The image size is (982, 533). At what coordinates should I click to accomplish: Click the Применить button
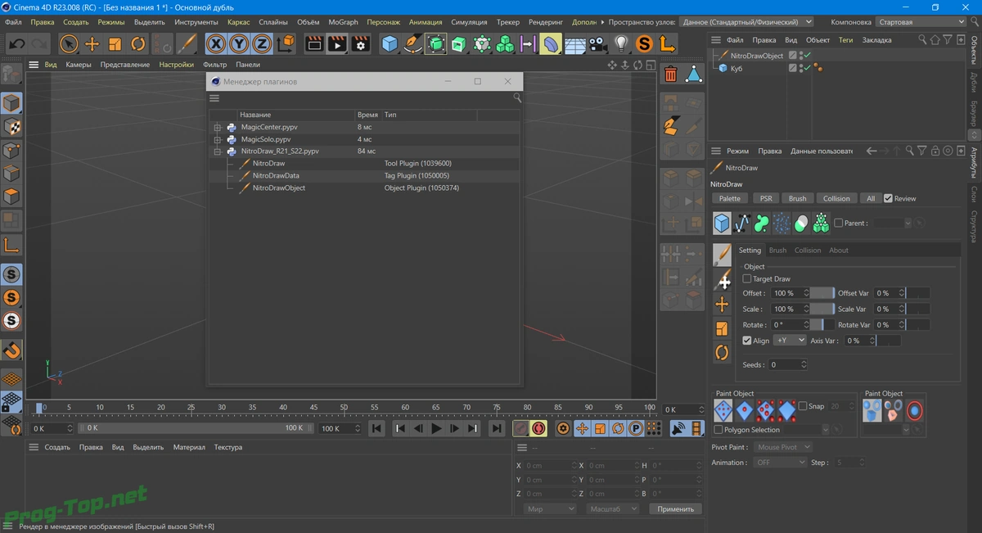(x=676, y=508)
